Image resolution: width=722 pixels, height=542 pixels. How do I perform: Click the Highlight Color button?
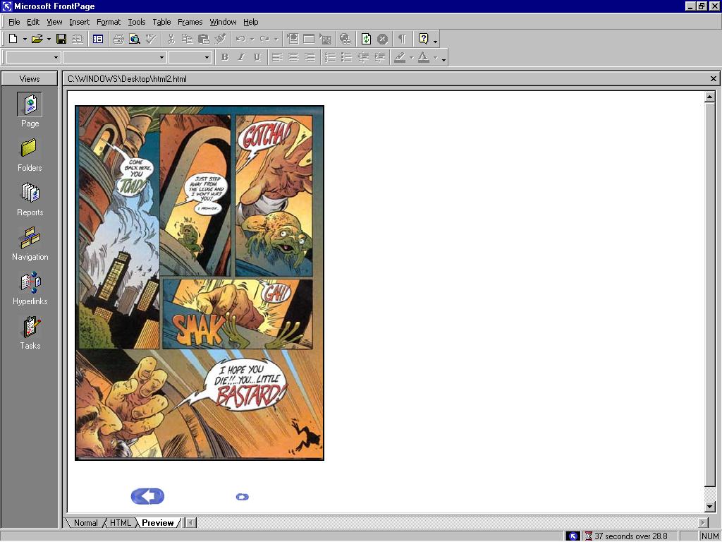pos(400,57)
